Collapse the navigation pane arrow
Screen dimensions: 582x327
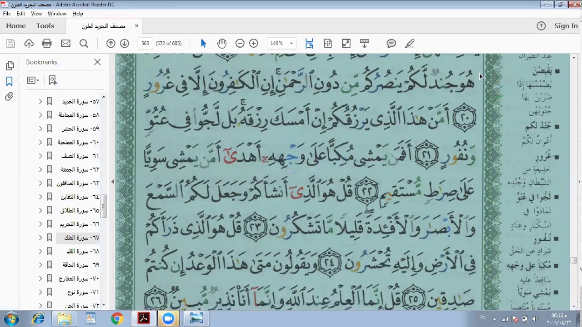(113, 182)
